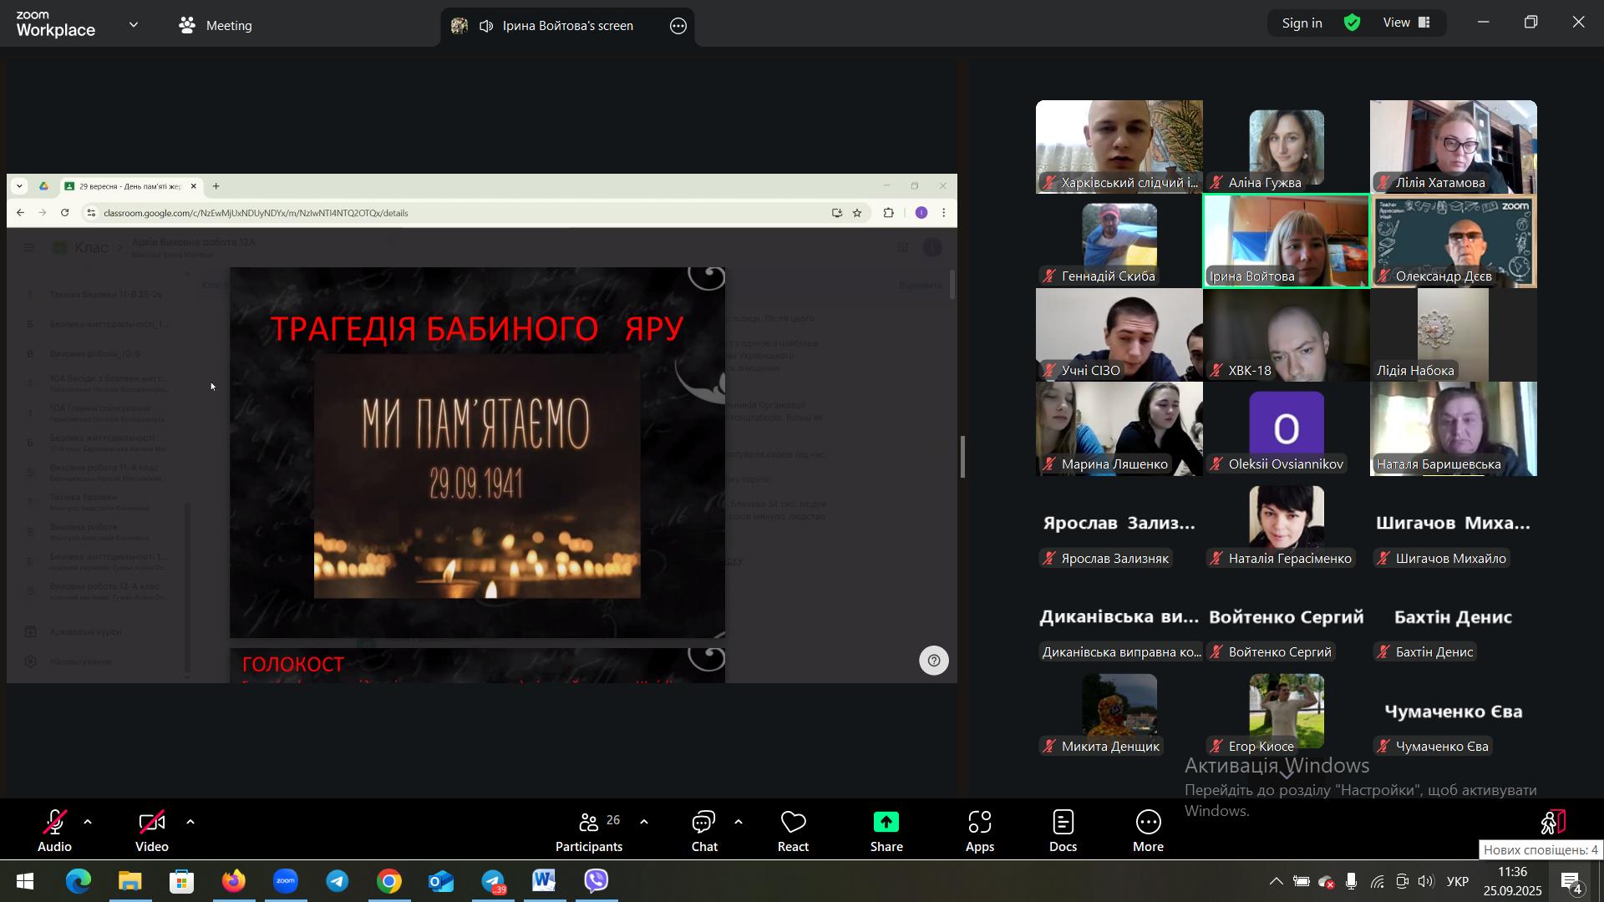Open File Explorer from taskbar
This screenshot has width=1604, height=902.
point(129,882)
